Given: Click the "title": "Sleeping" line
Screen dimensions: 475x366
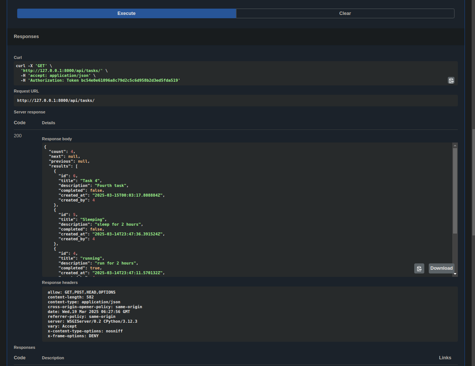Looking at the screenshot, I should 82,220.
